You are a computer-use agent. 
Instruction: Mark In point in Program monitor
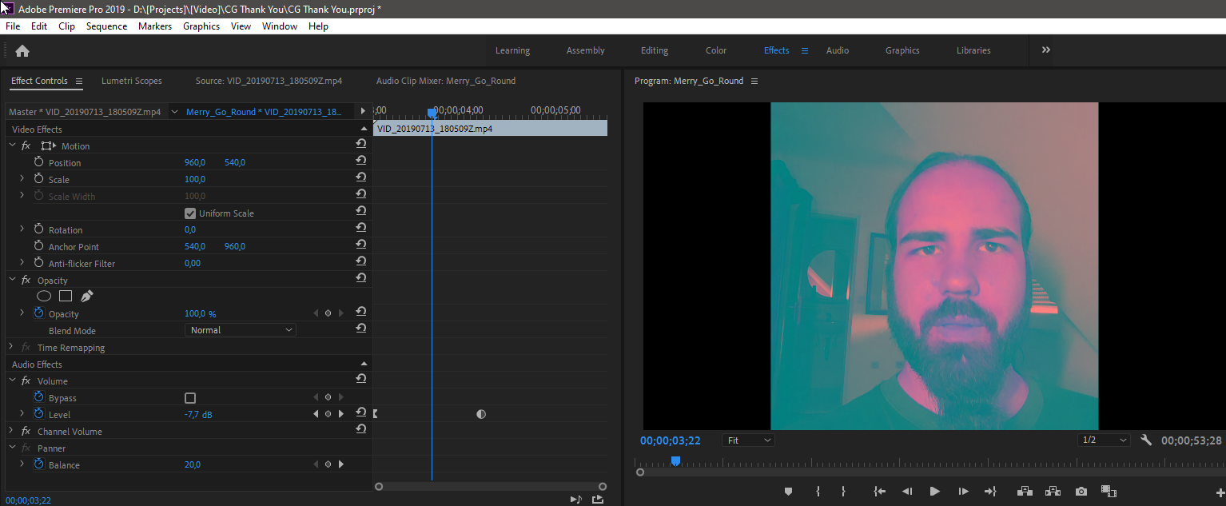818,492
